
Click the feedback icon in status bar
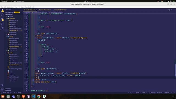click(x=171, y=93)
